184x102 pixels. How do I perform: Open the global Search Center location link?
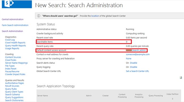[x=95, y=16]
